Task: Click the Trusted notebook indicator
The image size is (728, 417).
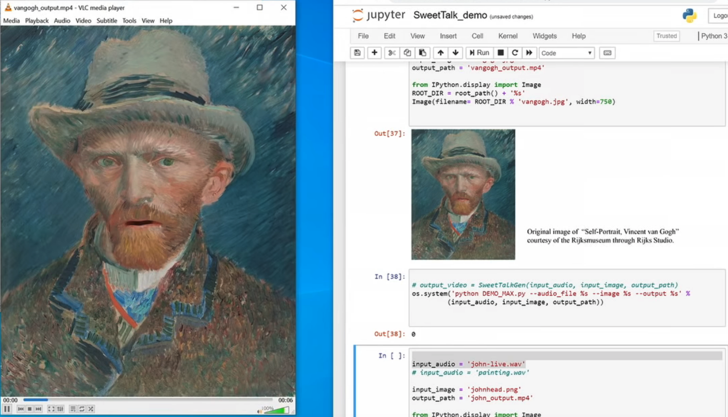Action: point(667,36)
